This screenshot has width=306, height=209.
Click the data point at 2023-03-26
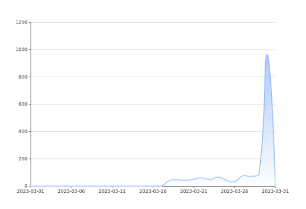[x=234, y=182]
